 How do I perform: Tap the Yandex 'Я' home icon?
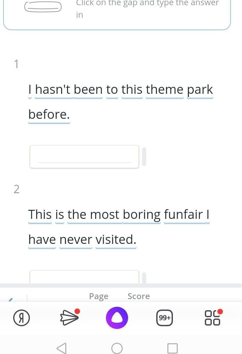coord(21,318)
